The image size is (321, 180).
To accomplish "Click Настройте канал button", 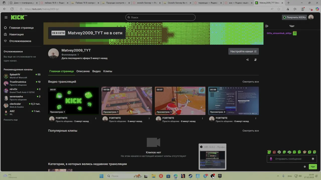I will [x=244, y=51].
